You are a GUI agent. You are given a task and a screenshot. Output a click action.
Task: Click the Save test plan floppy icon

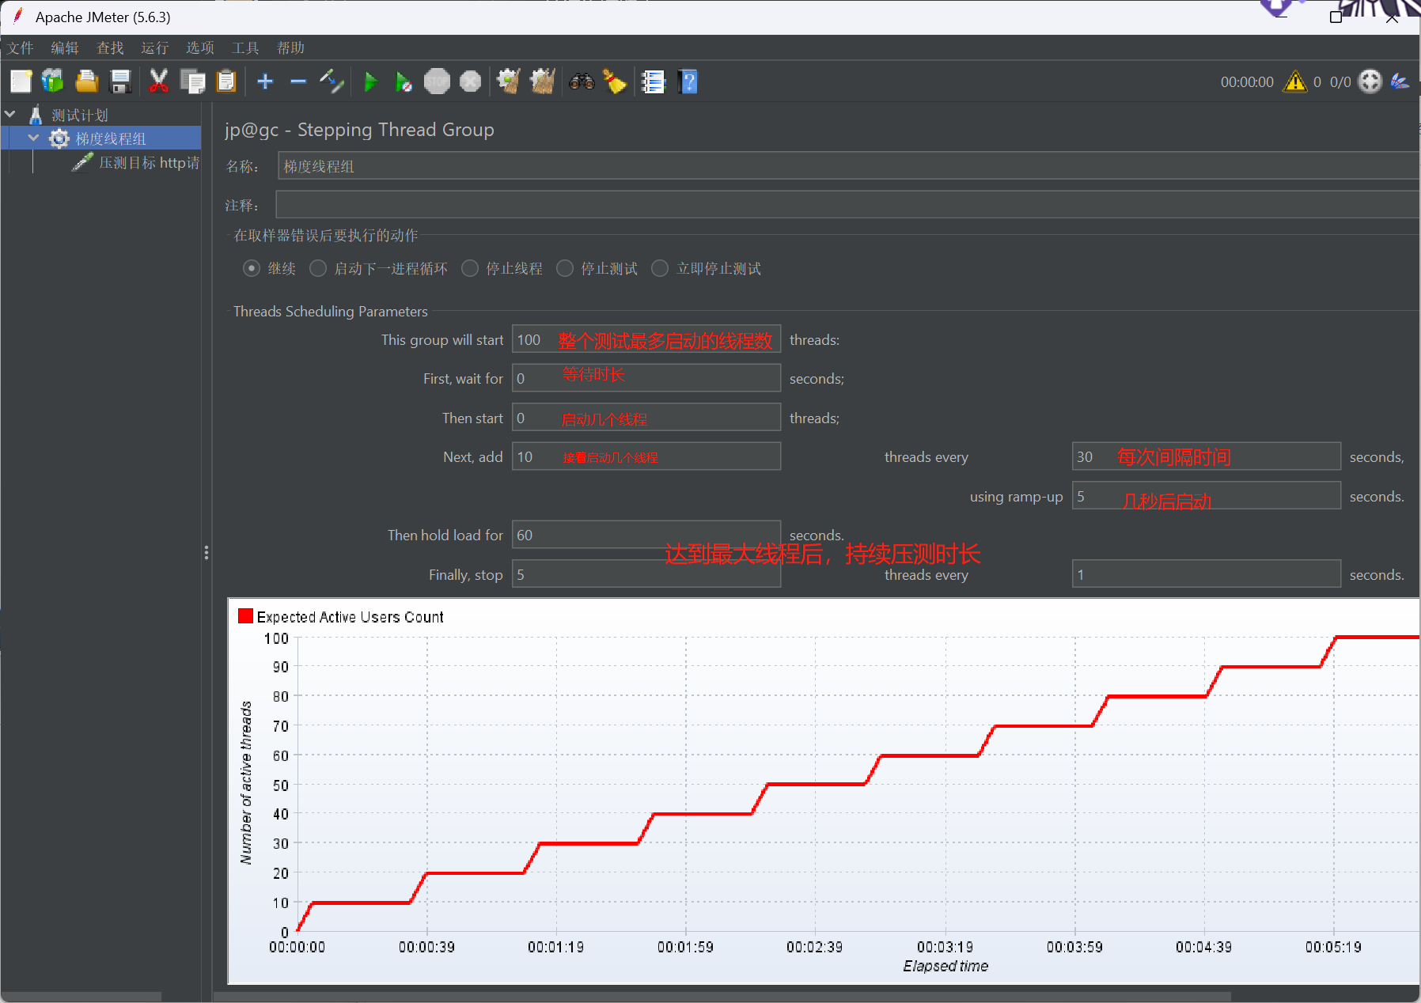(x=120, y=81)
